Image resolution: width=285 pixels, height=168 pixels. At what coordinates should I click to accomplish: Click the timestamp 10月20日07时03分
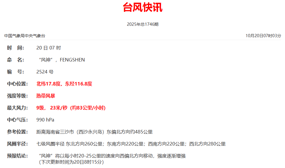pyautogui.click(x=263, y=36)
